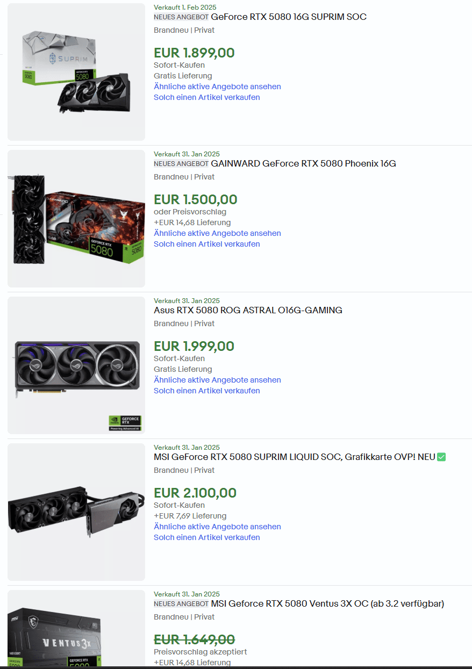The image size is (472, 669).
Task: Click 'Solch einen Artikel verkaufen' under Asus Astral
Action: 207,391
